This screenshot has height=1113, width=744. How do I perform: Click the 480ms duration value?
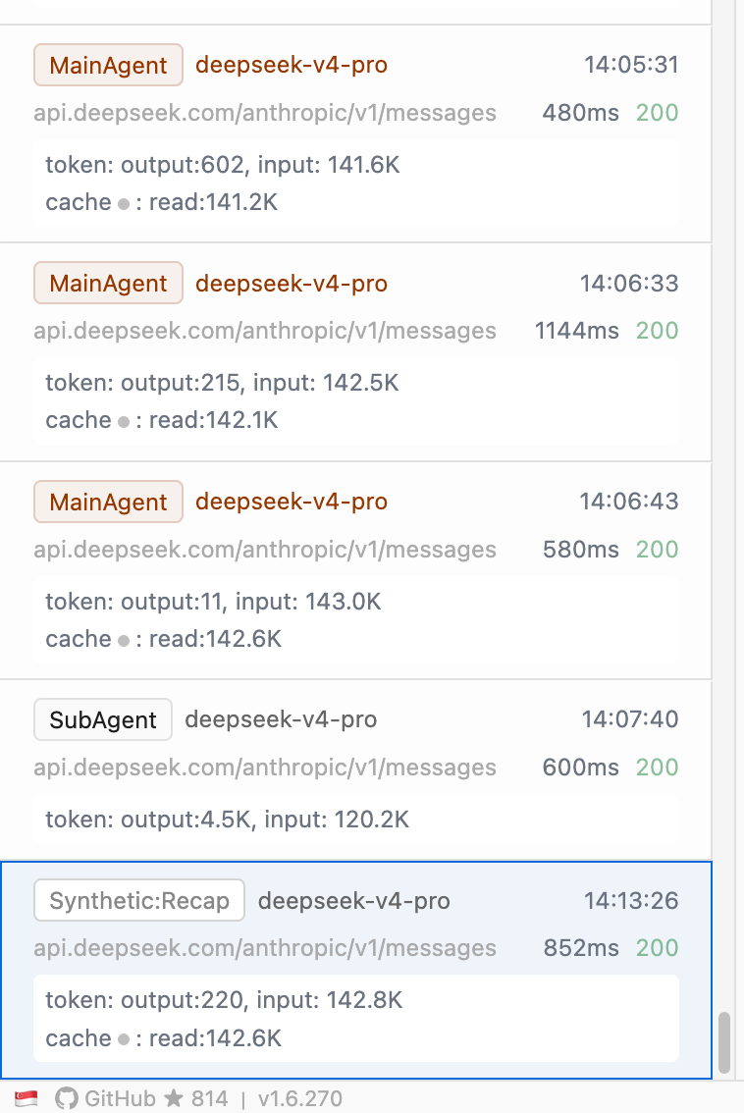tap(581, 113)
